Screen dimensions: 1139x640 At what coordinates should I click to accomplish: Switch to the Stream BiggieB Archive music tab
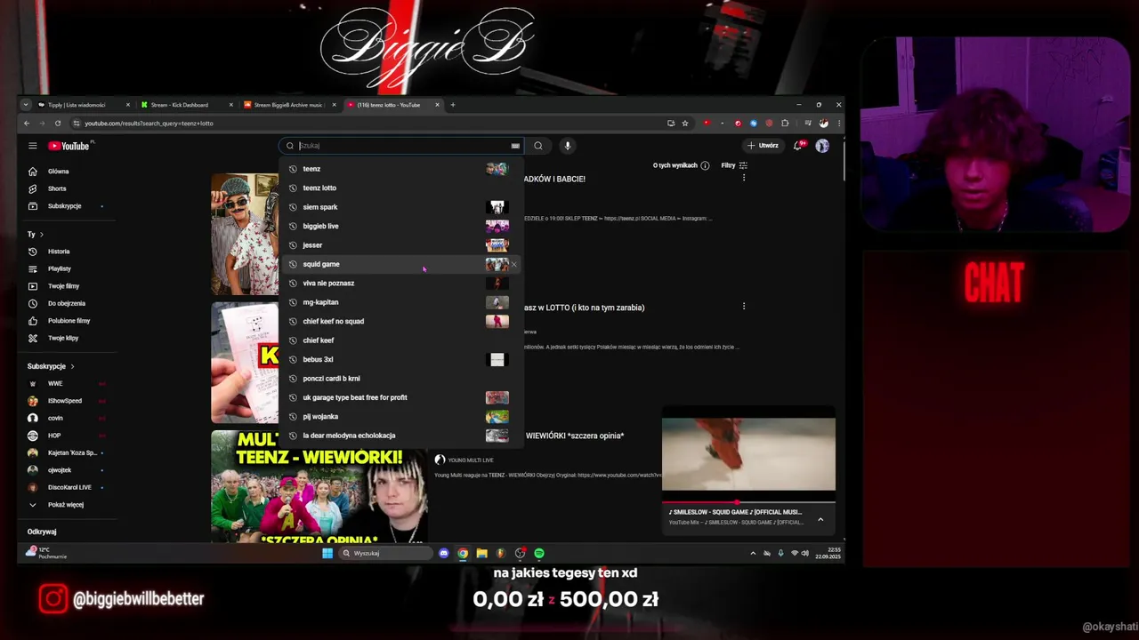[x=288, y=105]
